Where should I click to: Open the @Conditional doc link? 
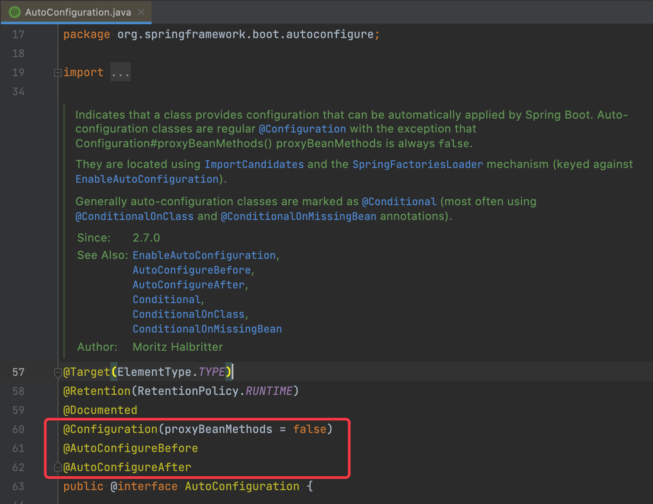399,201
